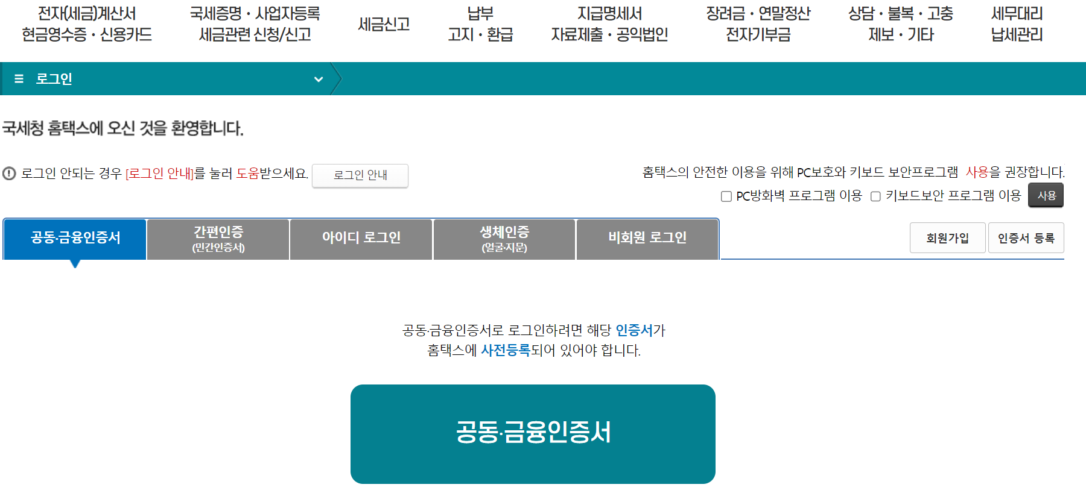The width and height of the screenshot is (1086, 502).
Task: Click the exclamation info icon before 로그인 안되는 경우
Action: 9,174
